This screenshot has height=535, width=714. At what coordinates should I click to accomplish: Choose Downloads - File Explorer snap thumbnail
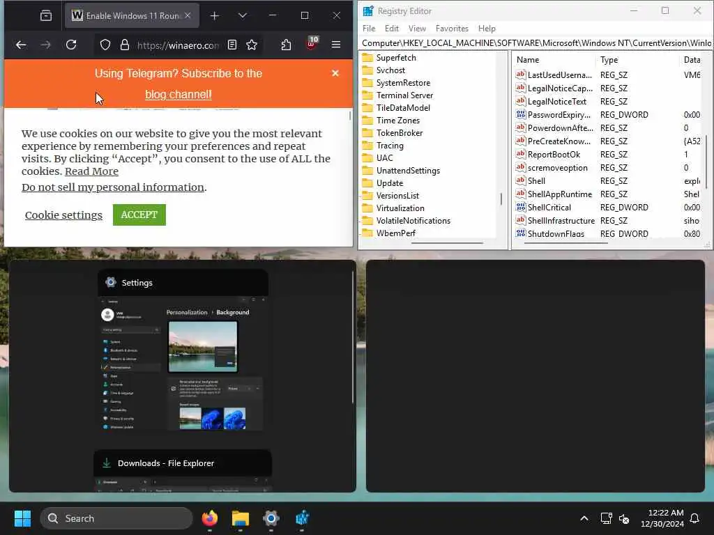pos(183,471)
